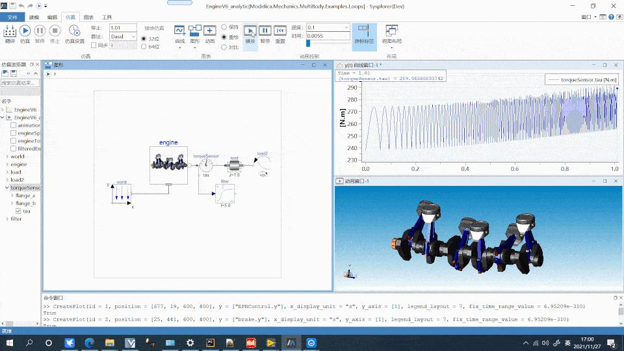Click the redo arrow in title bar
The height and width of the screenshot is (351, 624).
(x=31, y=6)
